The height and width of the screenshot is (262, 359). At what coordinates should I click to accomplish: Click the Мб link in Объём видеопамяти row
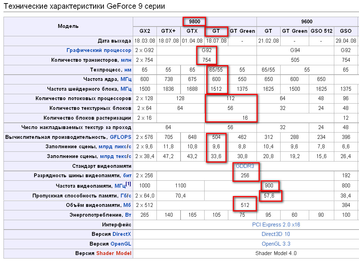[127, 205]
